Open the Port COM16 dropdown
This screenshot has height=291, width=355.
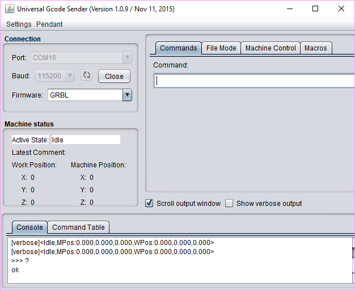81,57
